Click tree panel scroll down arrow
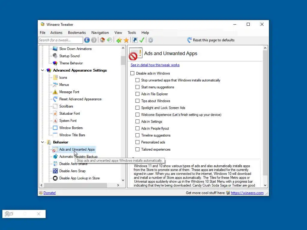The height and width of the screenshot is (230, 307). 123,180
